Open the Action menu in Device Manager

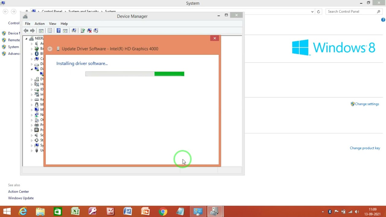click(x=40, y=24)
